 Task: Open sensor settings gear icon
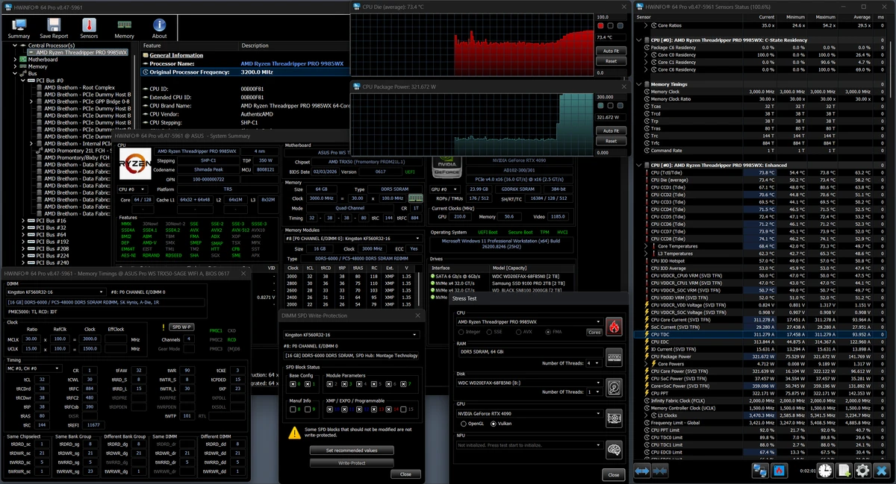coord(862,471)
